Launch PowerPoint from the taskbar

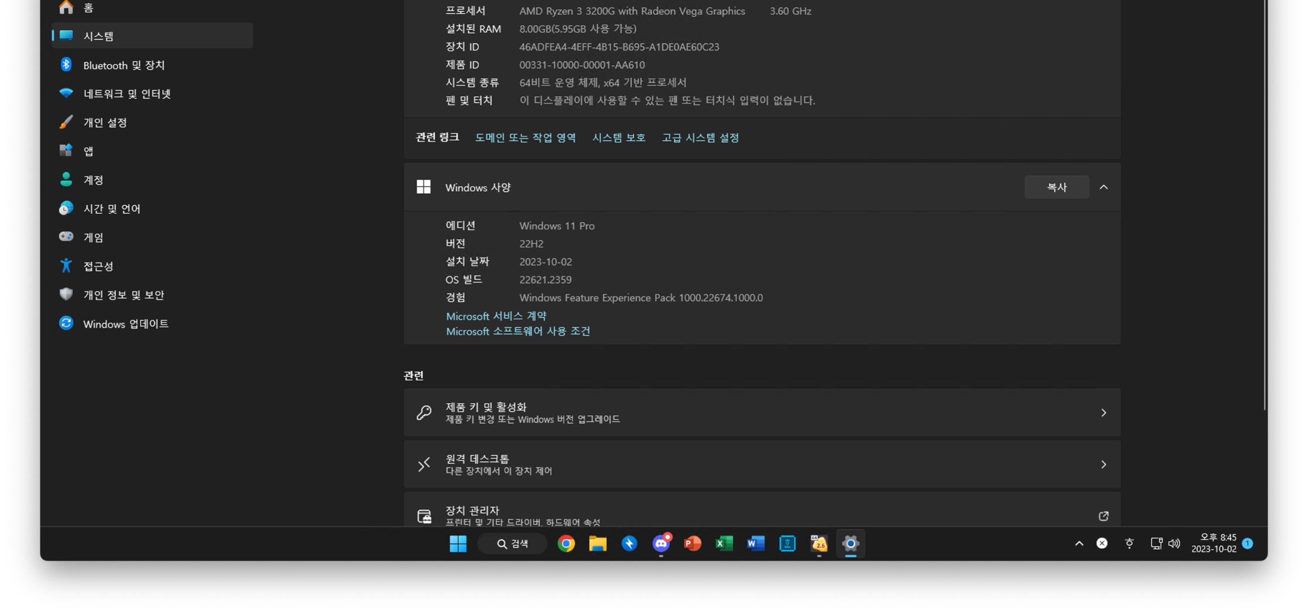[x=692, y=543]
